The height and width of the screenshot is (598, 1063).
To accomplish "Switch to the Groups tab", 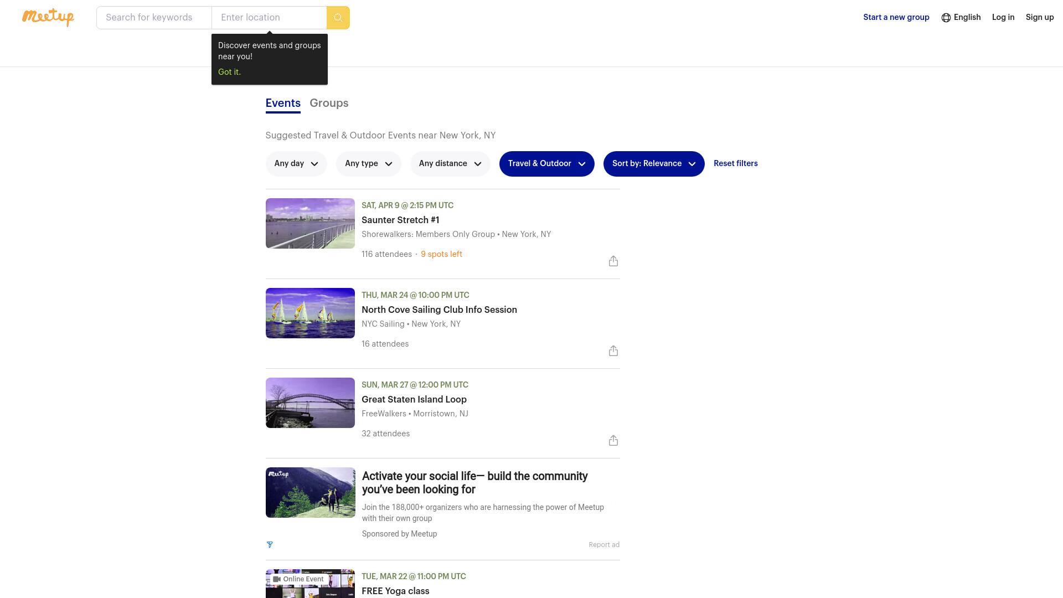I will (329, 104).
